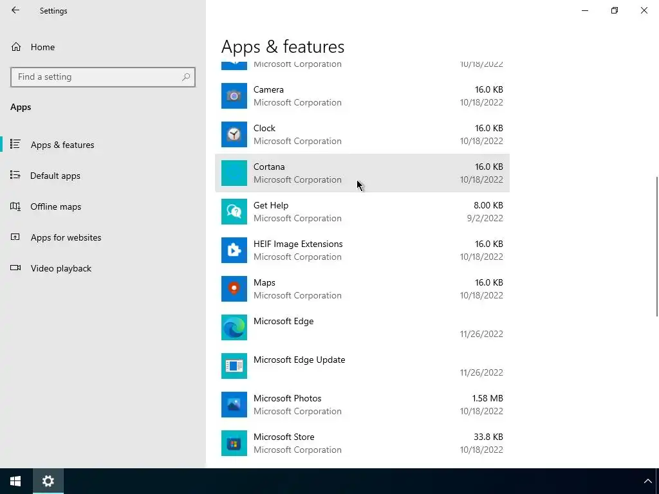Click the Clock app icon
Screen dimensions: 659x494
coord(234,134)
